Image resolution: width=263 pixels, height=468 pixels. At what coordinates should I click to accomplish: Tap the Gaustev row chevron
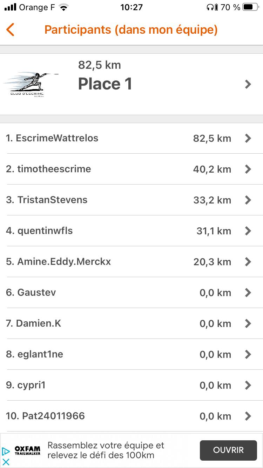click(x=248, y=293)
